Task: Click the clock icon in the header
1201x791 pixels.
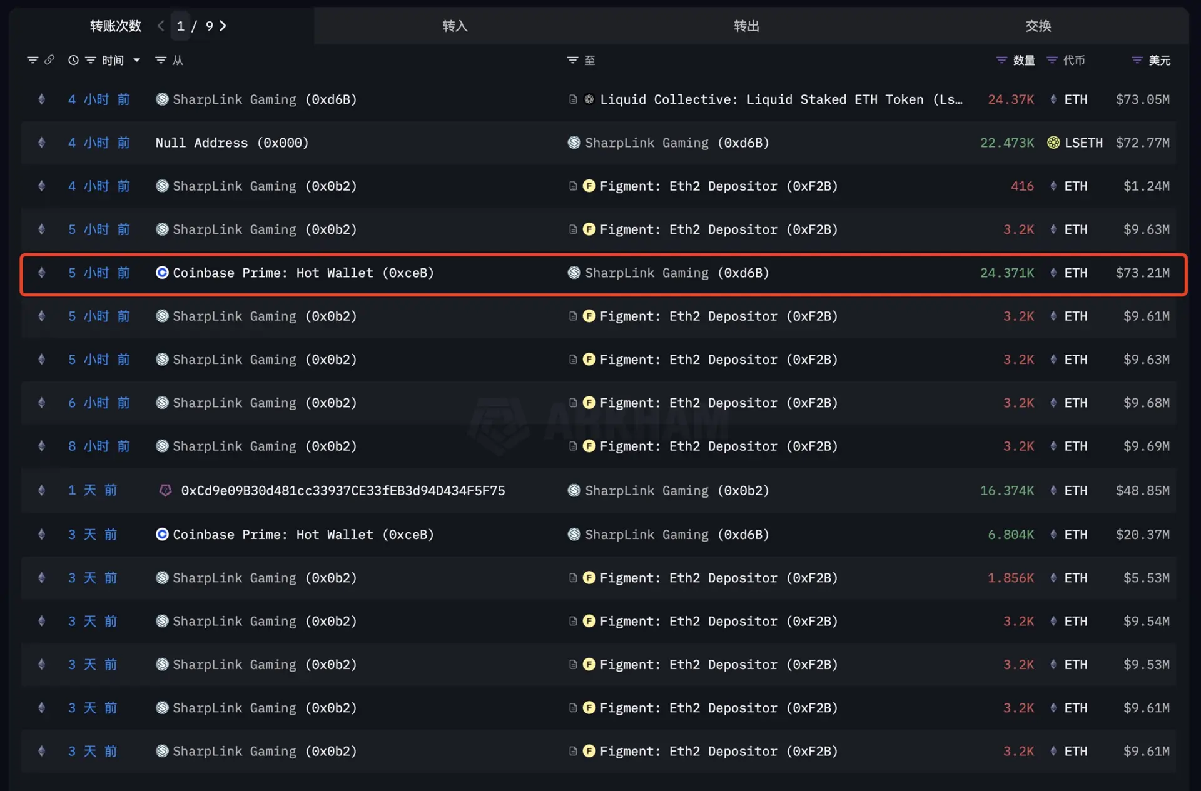Action: [73, 60]
